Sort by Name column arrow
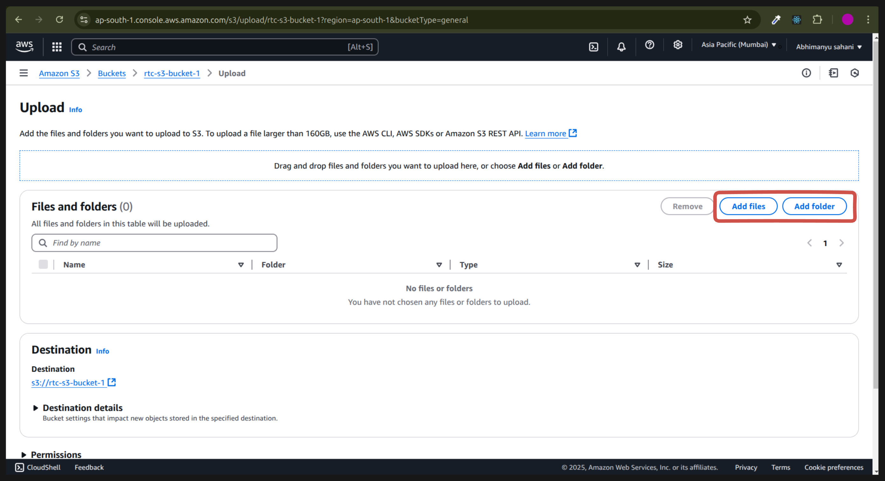Screen dimensions: 885x481 (241, 265)
